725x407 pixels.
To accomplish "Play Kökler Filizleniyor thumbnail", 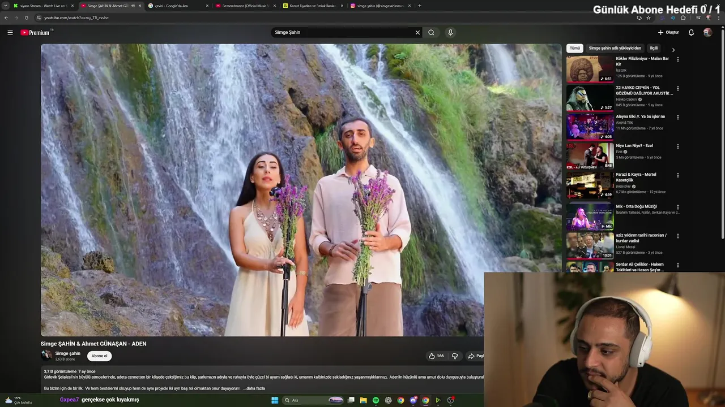I will [x=590, y=69].
